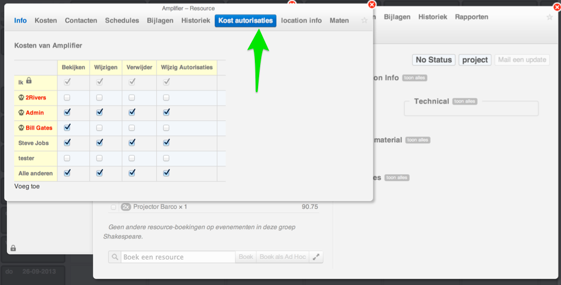The image size is (561, 285).
Task: Expand 'toon alles' beside the material heading
Action: coord(418,140)
